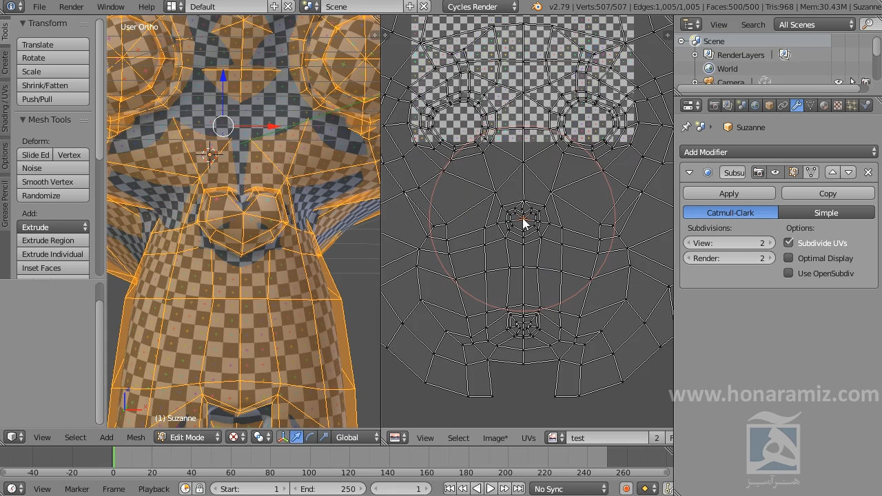Toggle Subsurf modifier viewport eye visibility
The height and width of the screenshot is (496, 882).
[x=775, y=172]
